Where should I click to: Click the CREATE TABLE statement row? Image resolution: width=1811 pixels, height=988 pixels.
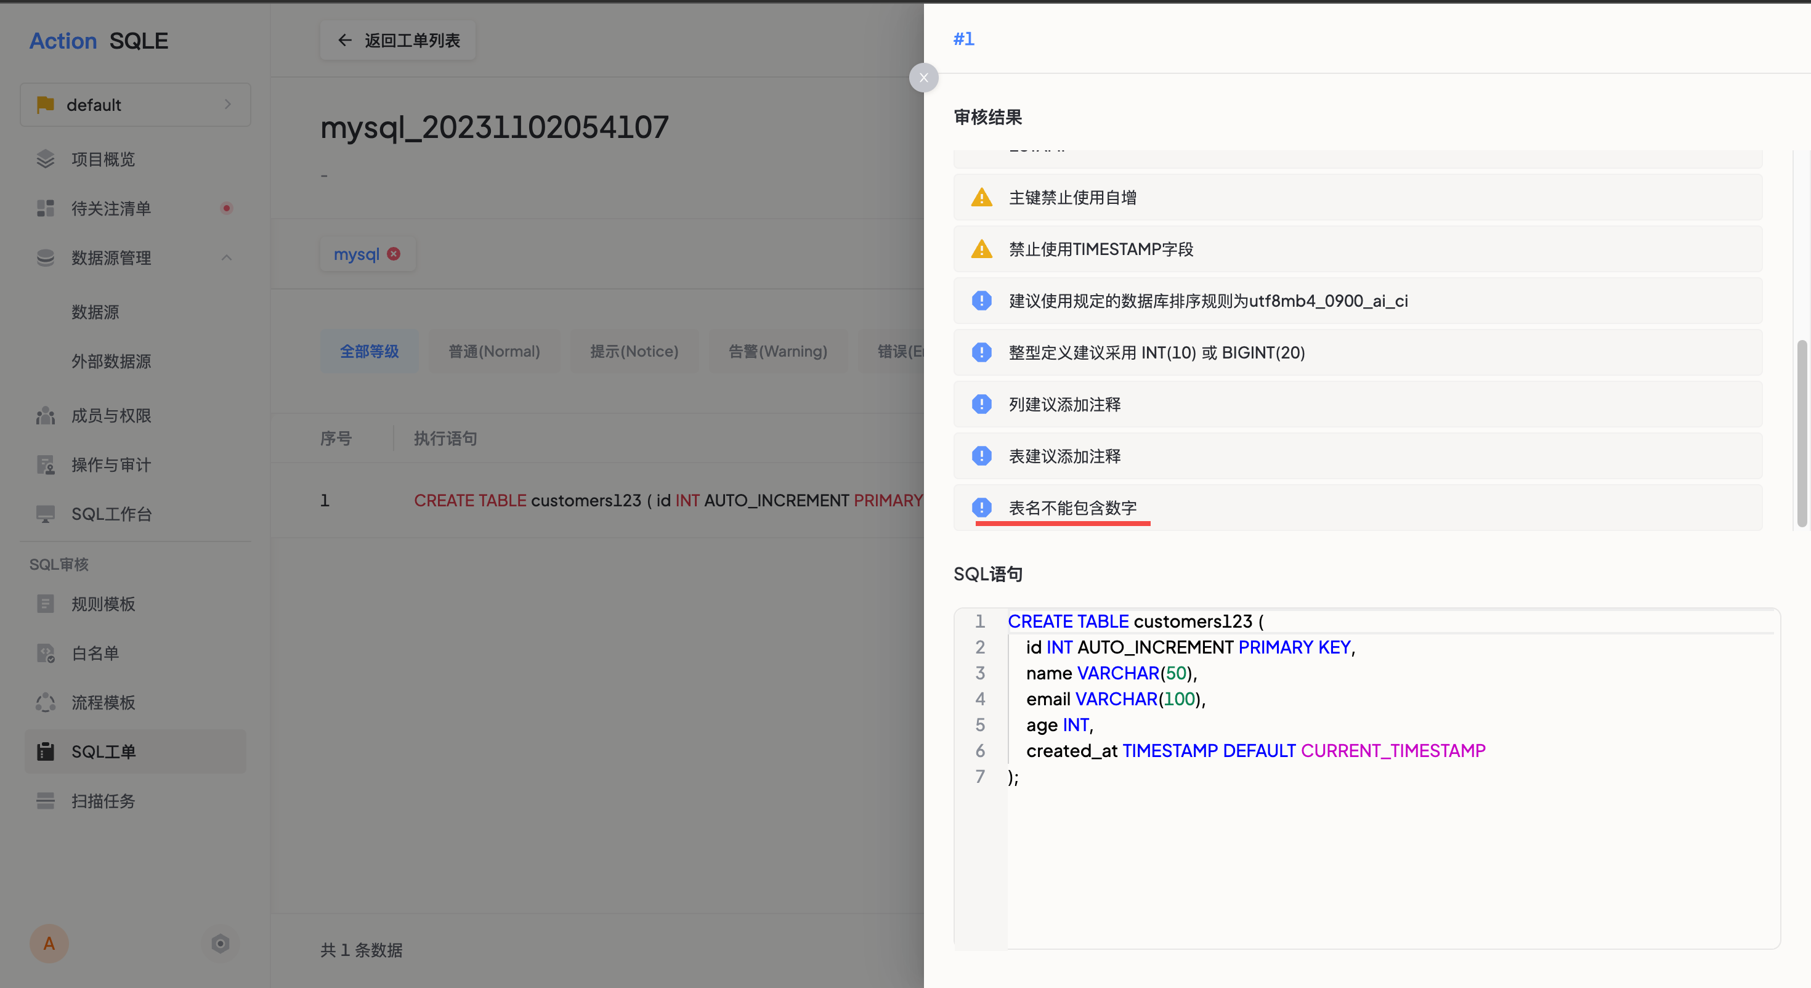pyautogui.click(x=598, y=500)
